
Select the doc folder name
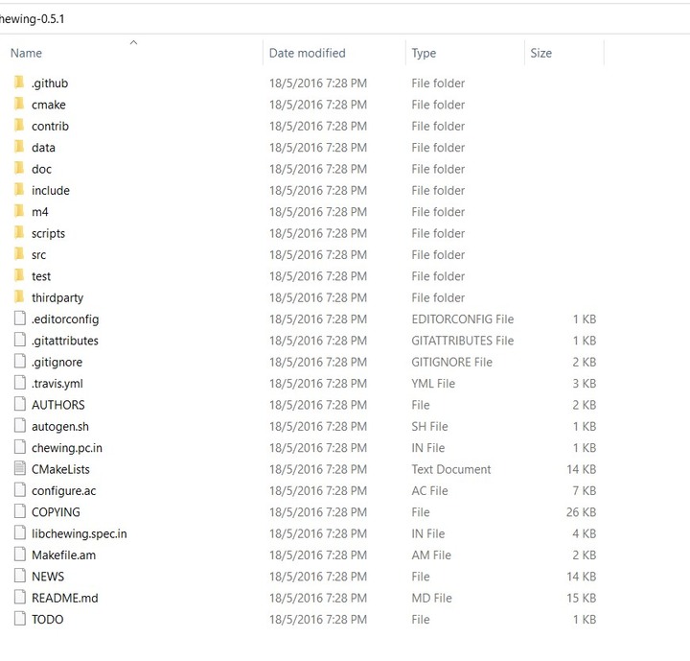pyautogui.click(x=41, y=169)
